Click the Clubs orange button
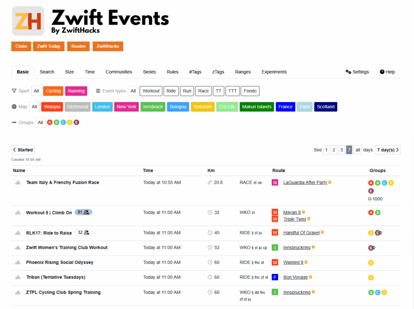 coord(21,46)
